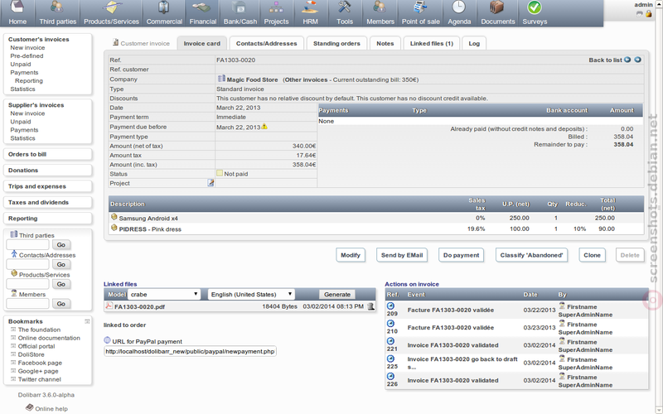Viewport: 663px width, 414px height.
Task: Click the PIDRESS product icon
Action: click(114, 228)
